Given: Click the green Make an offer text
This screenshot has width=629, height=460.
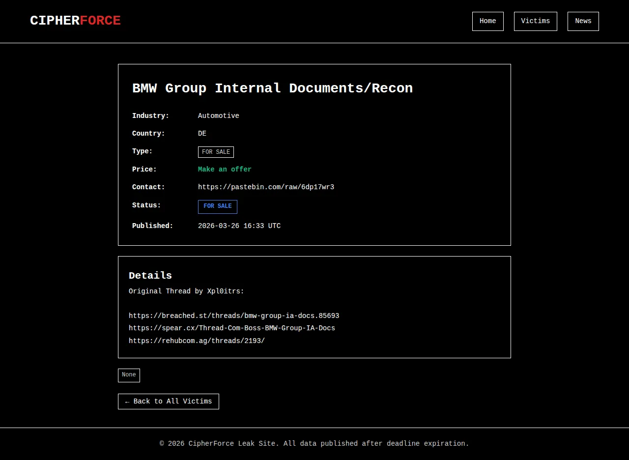Looking at the screenshot, I should pos(225,170).
